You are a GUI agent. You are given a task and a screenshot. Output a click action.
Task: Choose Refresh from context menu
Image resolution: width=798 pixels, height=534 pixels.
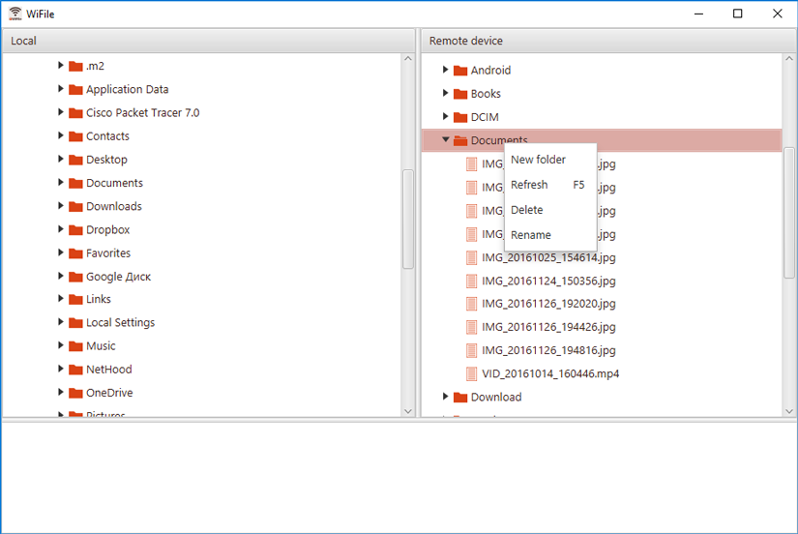pos(550,185)
